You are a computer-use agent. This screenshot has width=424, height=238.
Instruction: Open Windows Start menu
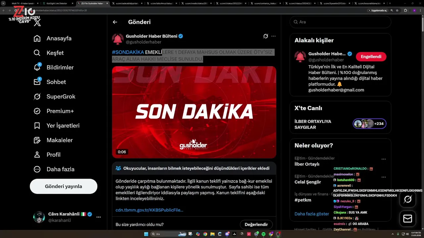[x=146, y=234]
